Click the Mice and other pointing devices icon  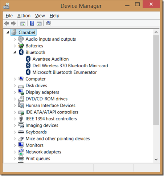tap(21, 139)
